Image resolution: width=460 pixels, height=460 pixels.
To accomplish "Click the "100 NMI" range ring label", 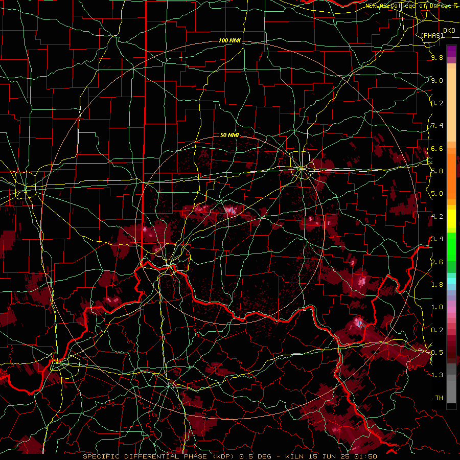I will pos(229,40).
